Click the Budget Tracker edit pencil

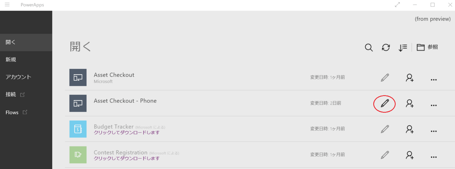click(x=385, y=129)
